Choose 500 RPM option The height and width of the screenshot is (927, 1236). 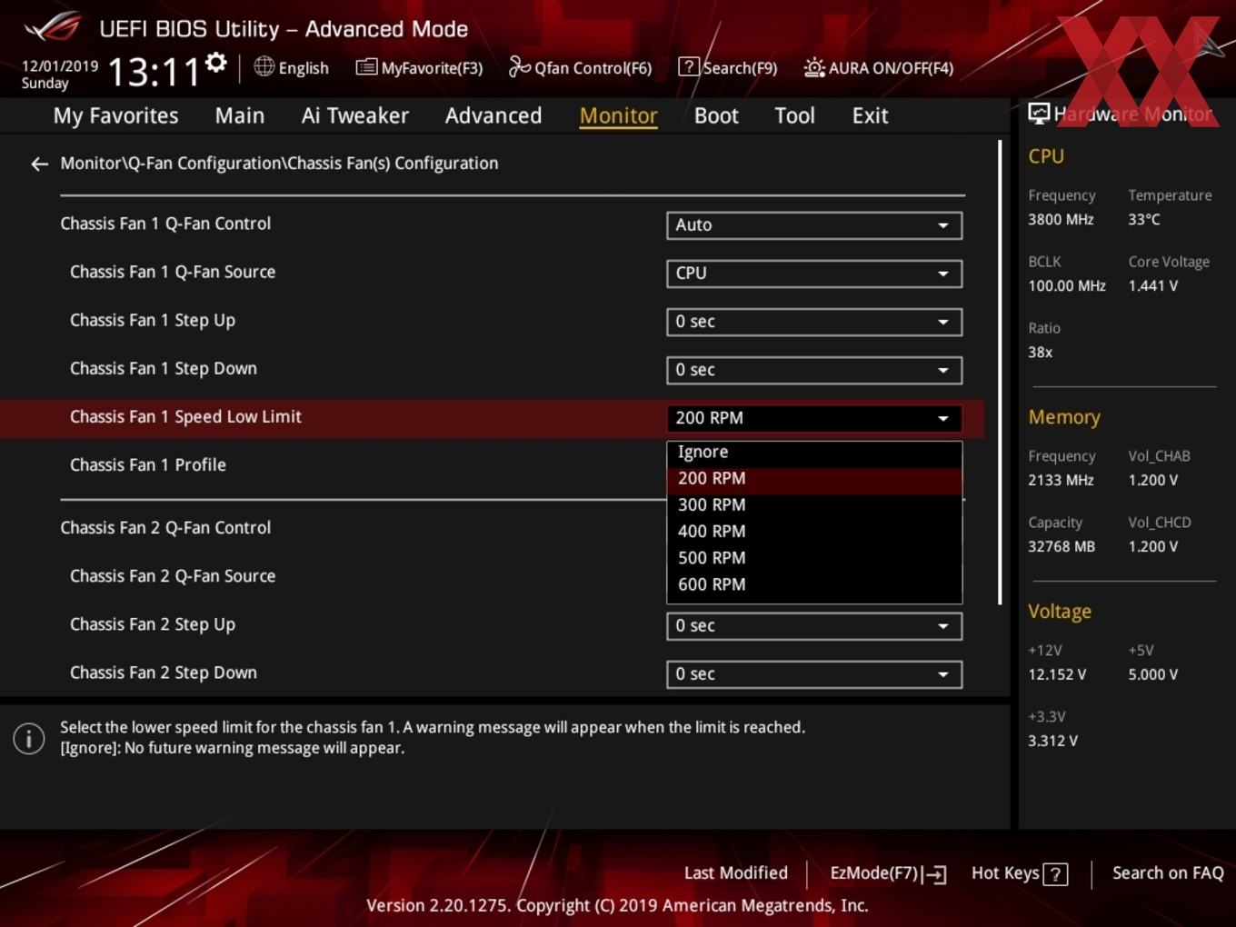click(814, 558)
